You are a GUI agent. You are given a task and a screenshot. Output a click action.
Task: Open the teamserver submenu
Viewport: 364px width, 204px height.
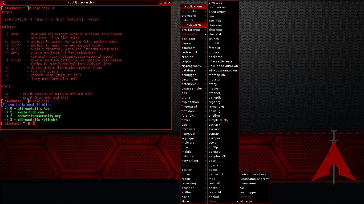217,7
